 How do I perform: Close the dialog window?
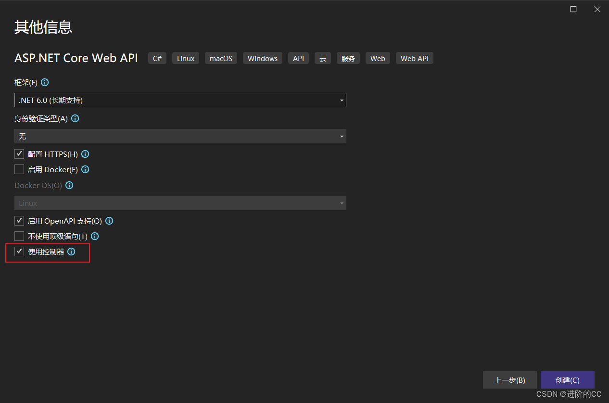coord(597,9)
